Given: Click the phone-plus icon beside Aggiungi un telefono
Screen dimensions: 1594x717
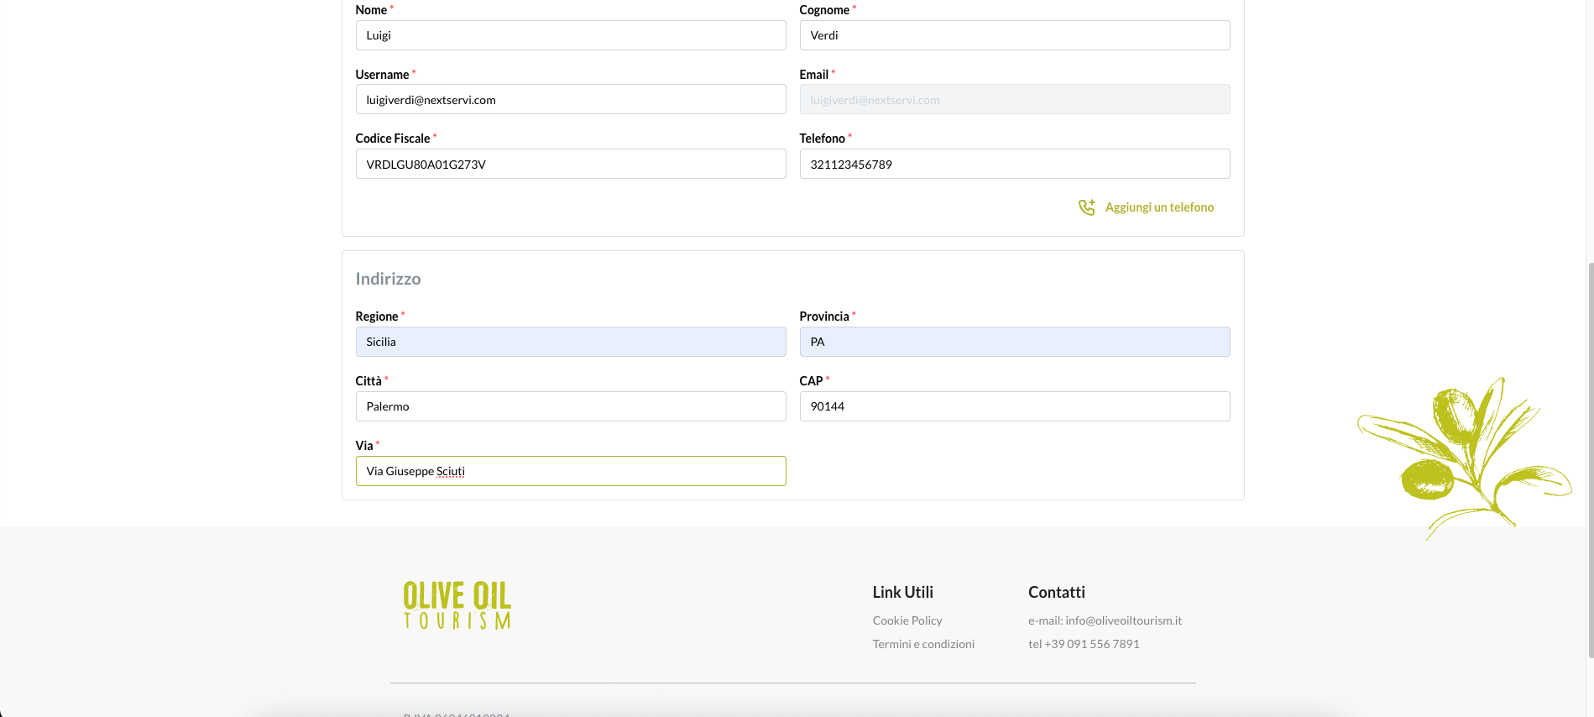Looking at the screenshot, I should (x=1086, y=207).
